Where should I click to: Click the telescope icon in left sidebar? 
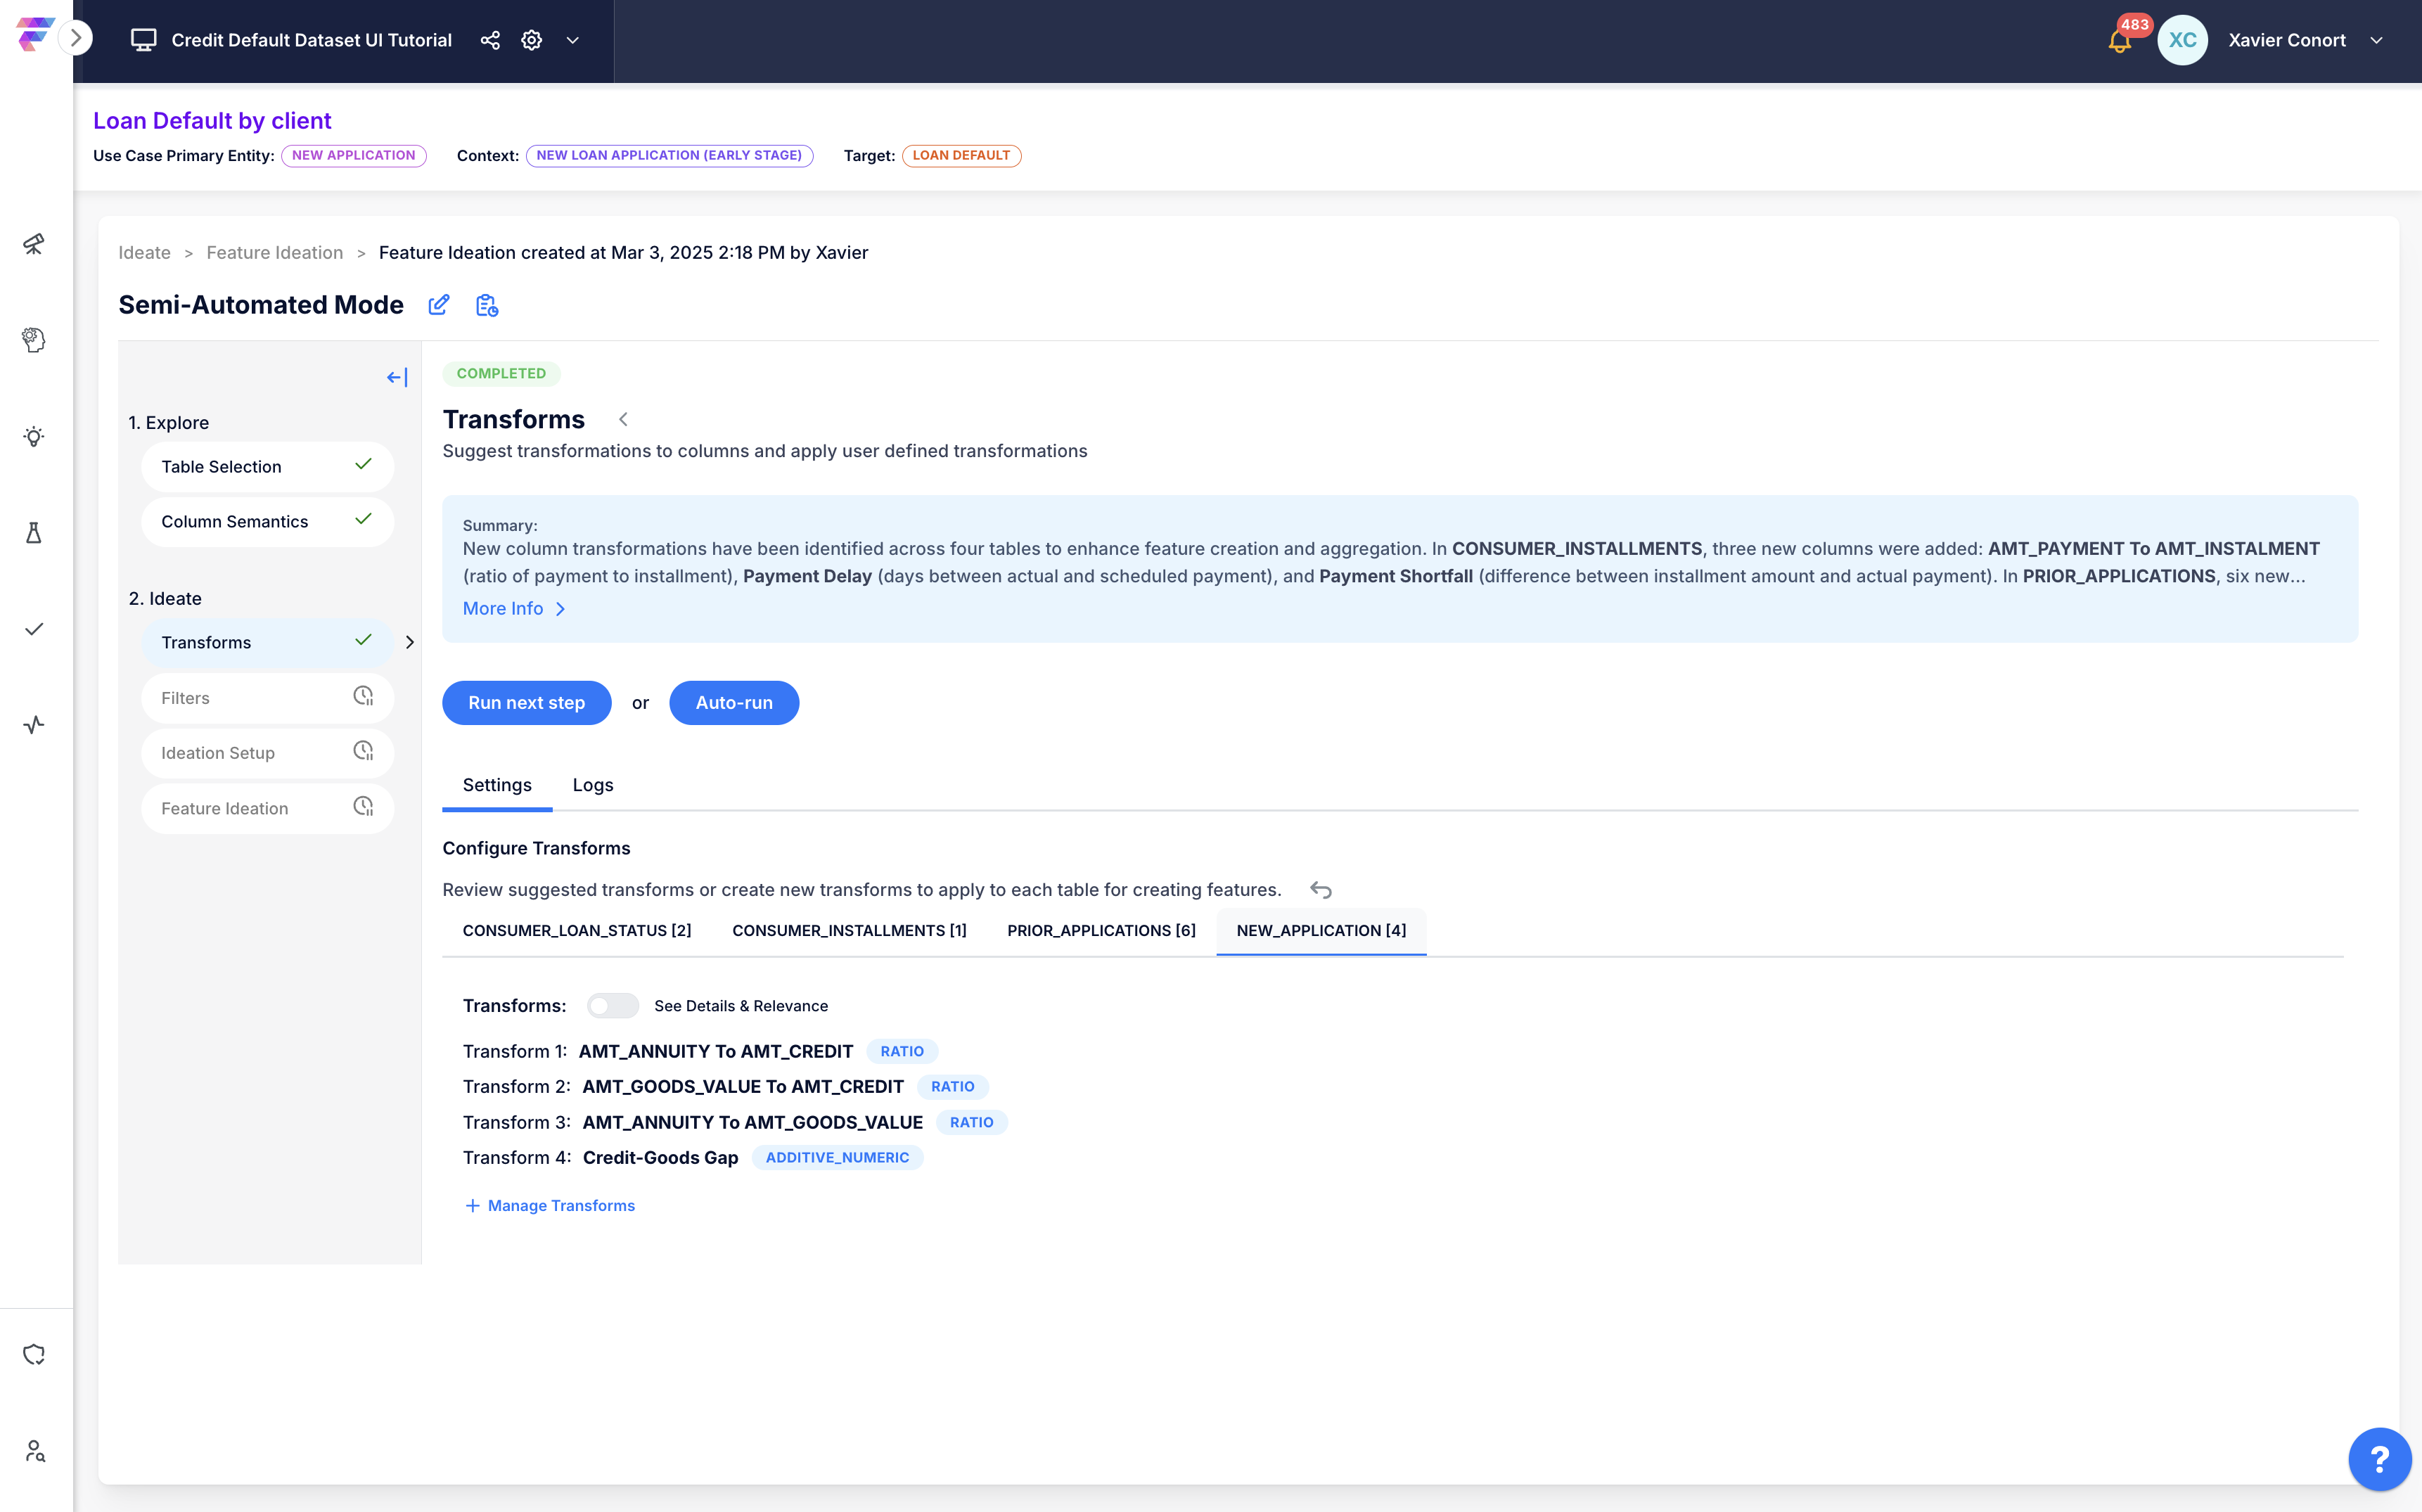pyautogui.click(x=34, y=244)
